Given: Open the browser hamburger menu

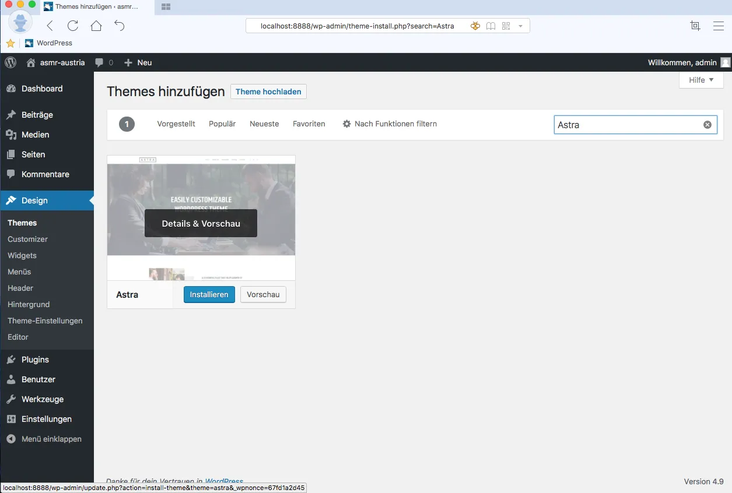Looking at the screenshot, I should (x=719, y=26).
